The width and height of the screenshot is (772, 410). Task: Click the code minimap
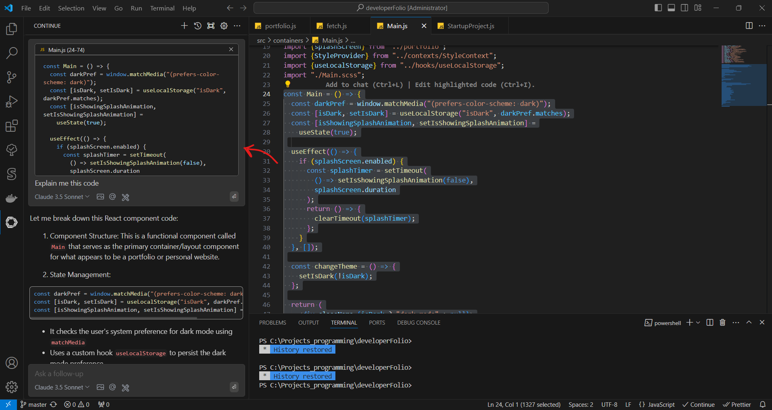coord(744,76)
